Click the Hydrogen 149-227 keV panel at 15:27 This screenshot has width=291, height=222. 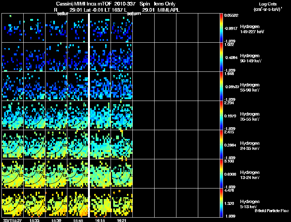coord(13,28)
